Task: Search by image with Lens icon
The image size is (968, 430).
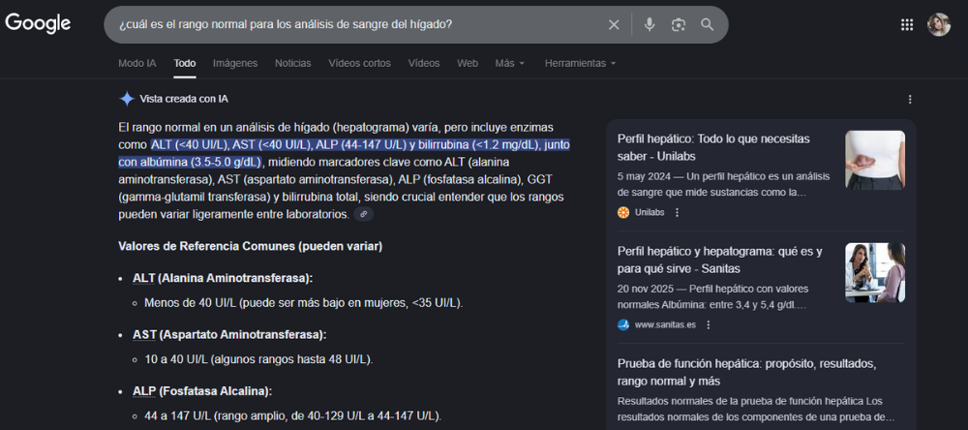Action: coord(679,25)
